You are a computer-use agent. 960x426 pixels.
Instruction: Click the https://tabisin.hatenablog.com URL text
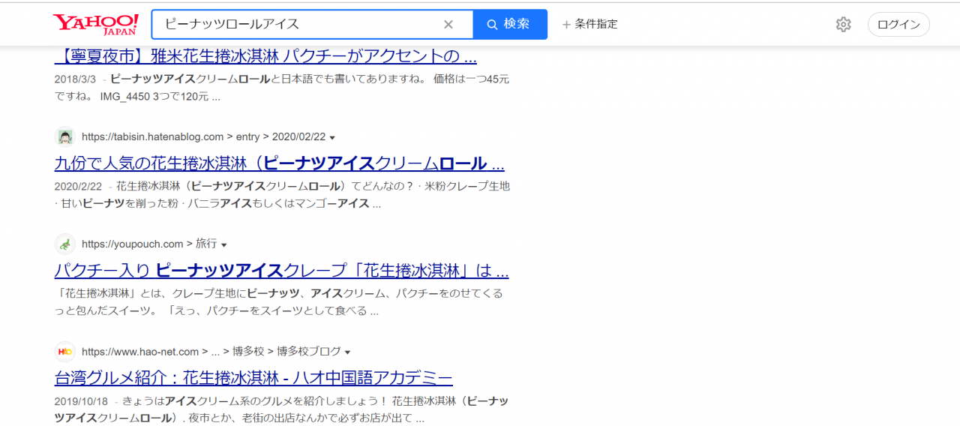[x=153, y=137]
